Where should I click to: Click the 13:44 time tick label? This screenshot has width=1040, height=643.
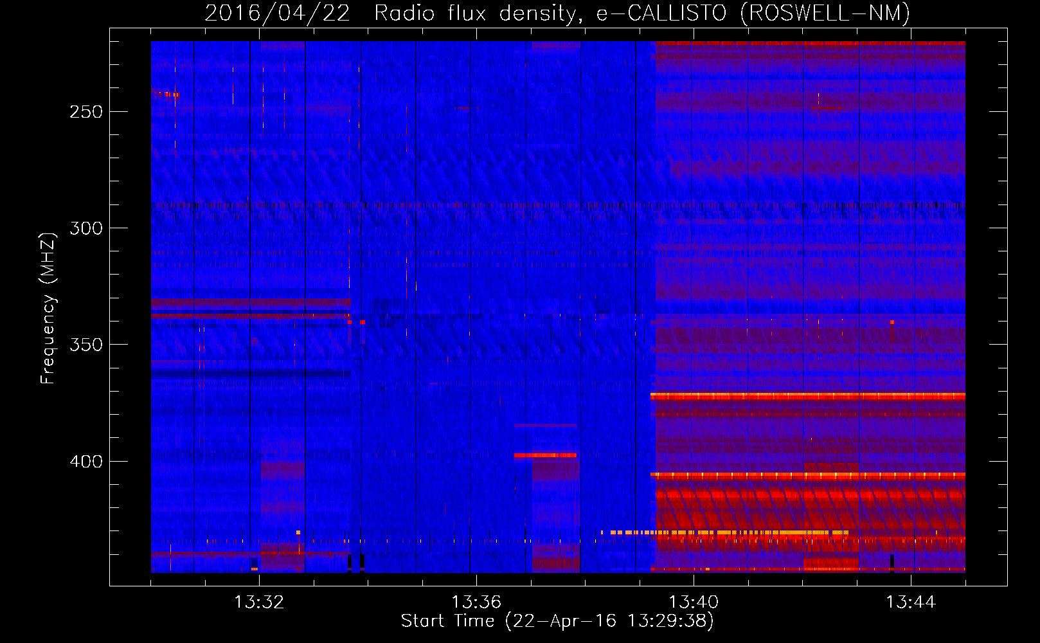point(911,602)
